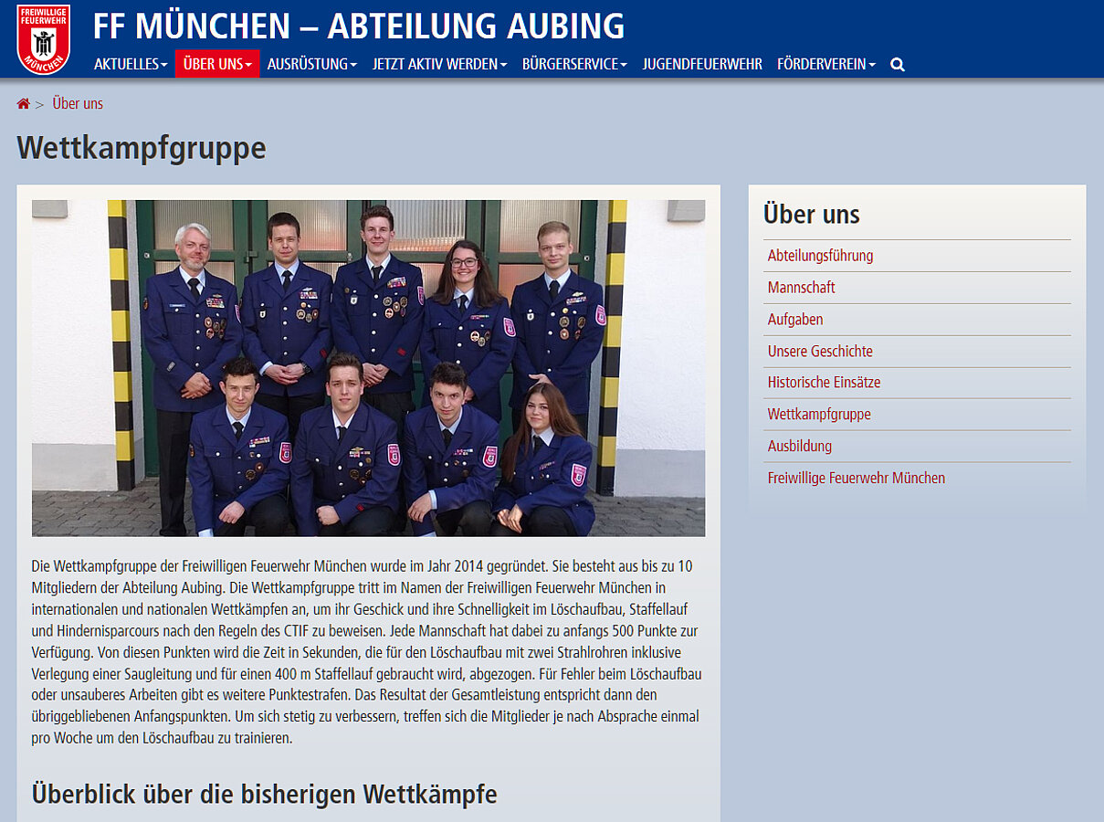The width and height of the screenshot is (1104, 822).
Task: Open the Förderverein dropdown menu
Action: [826, 64]
